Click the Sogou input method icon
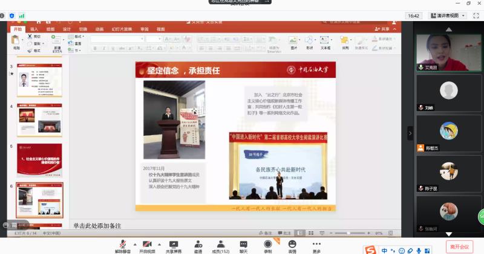Screen dimensions: 484x254 370,250
